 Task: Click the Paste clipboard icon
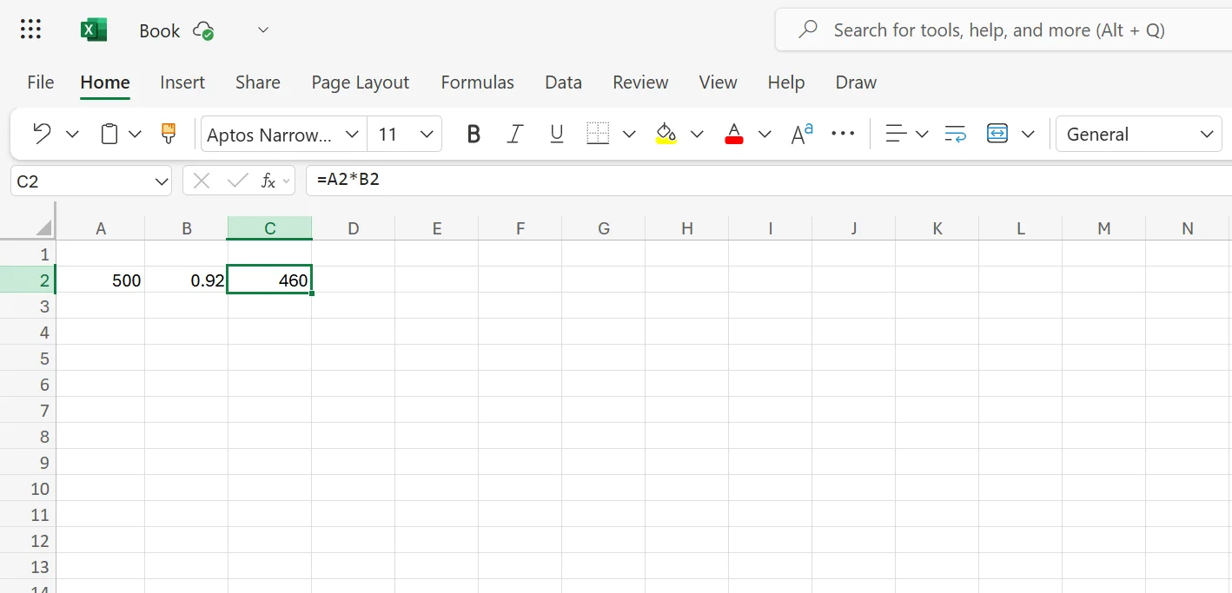109,134
